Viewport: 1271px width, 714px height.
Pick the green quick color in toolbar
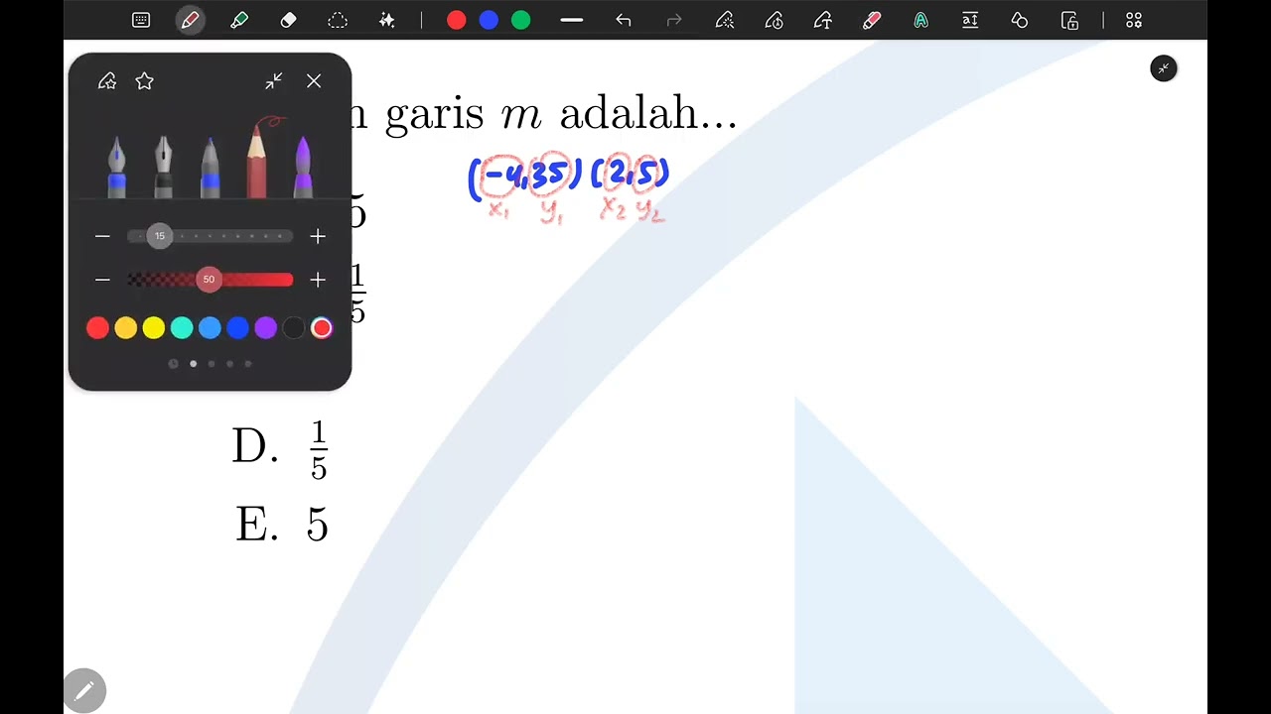click(521, 20)
